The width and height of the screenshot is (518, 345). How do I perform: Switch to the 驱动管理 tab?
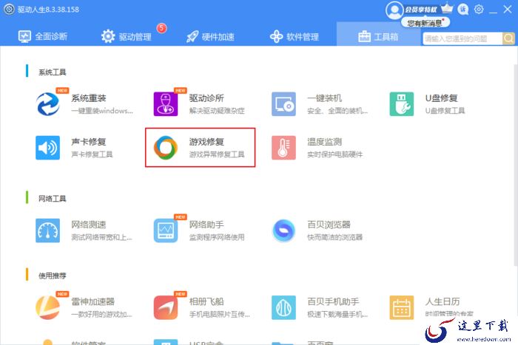[x=127, y=36]
